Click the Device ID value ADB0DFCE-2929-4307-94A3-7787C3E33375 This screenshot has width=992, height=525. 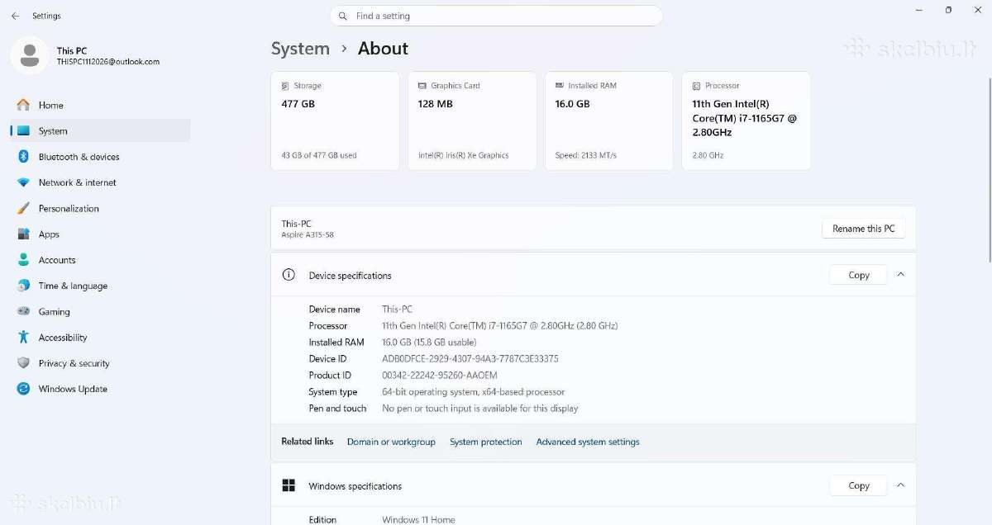pos(470,359)
